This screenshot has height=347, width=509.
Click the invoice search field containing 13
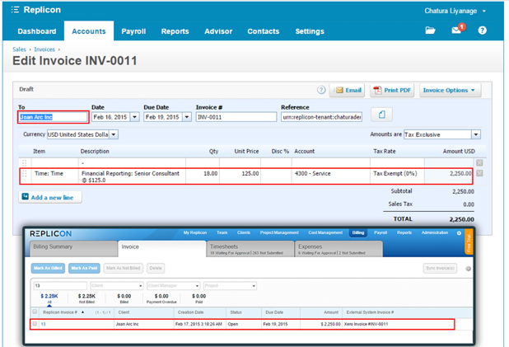[60, 286]
